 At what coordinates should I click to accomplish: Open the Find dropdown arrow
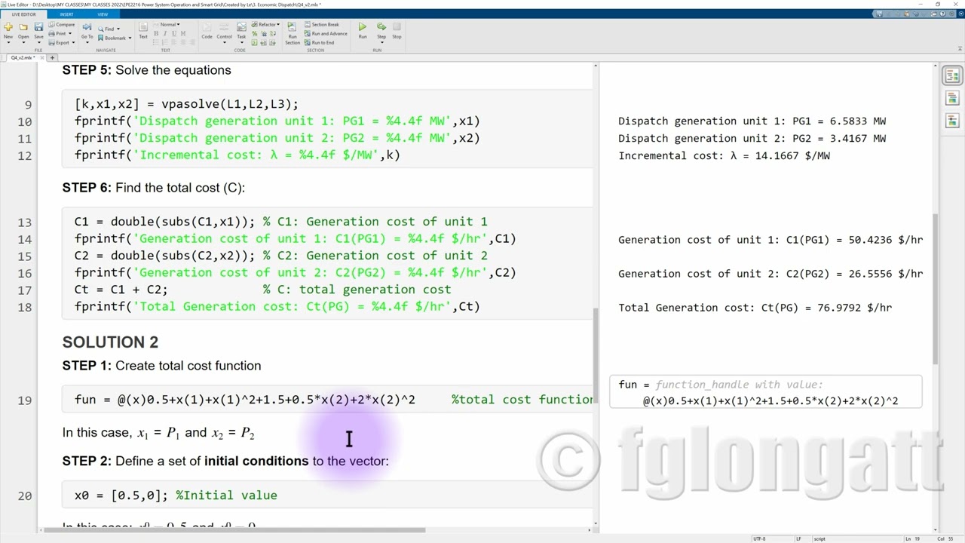[118, 29]
